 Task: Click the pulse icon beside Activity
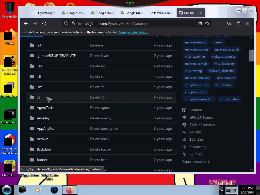pos(184,132)
